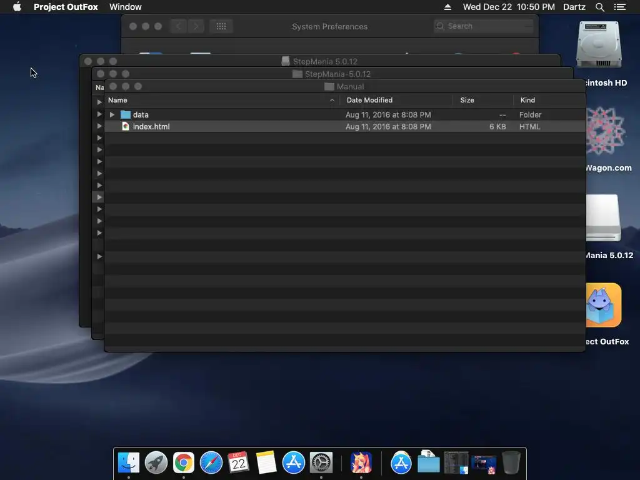The image size is (640, 480).
Task: Click the '6 KB' size value
Action: coord(497,126)
